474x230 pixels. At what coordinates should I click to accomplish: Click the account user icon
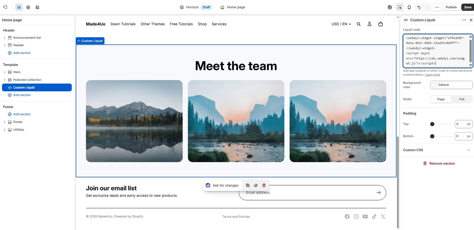click(x=369, y=24)
